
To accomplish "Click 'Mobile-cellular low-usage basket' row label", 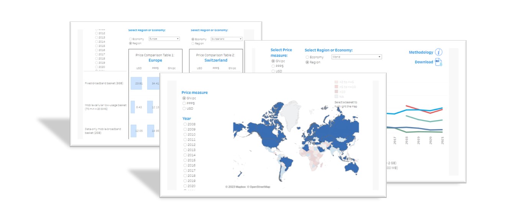I will pos(105,107).
